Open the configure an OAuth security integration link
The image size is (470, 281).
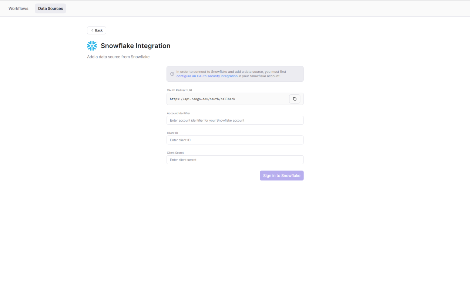pos(207,76)
